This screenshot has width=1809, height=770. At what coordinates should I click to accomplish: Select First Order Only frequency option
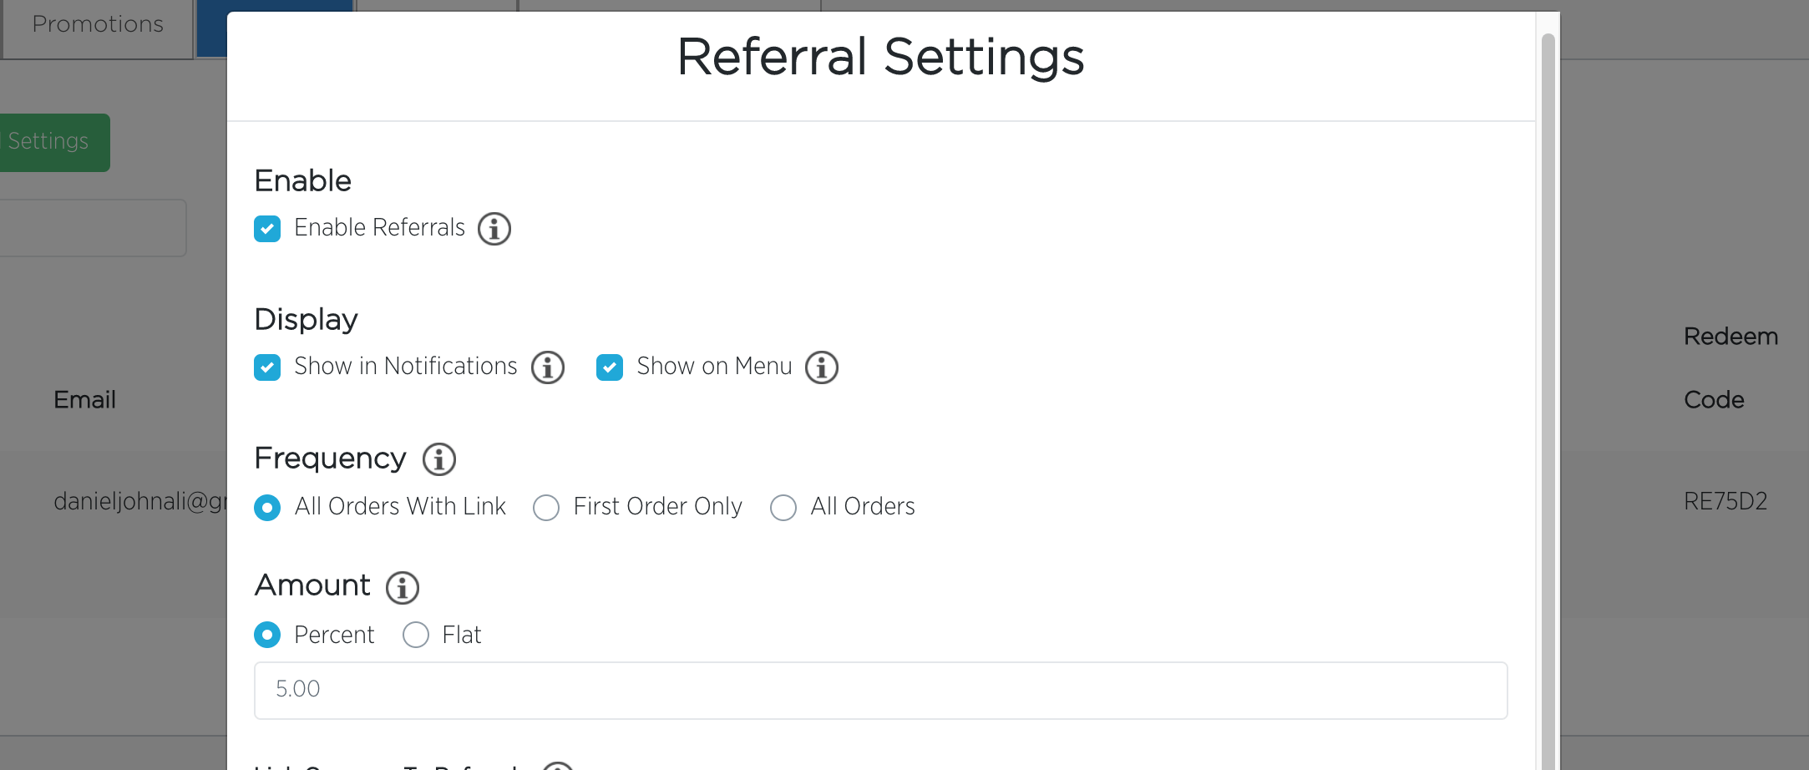546,508
